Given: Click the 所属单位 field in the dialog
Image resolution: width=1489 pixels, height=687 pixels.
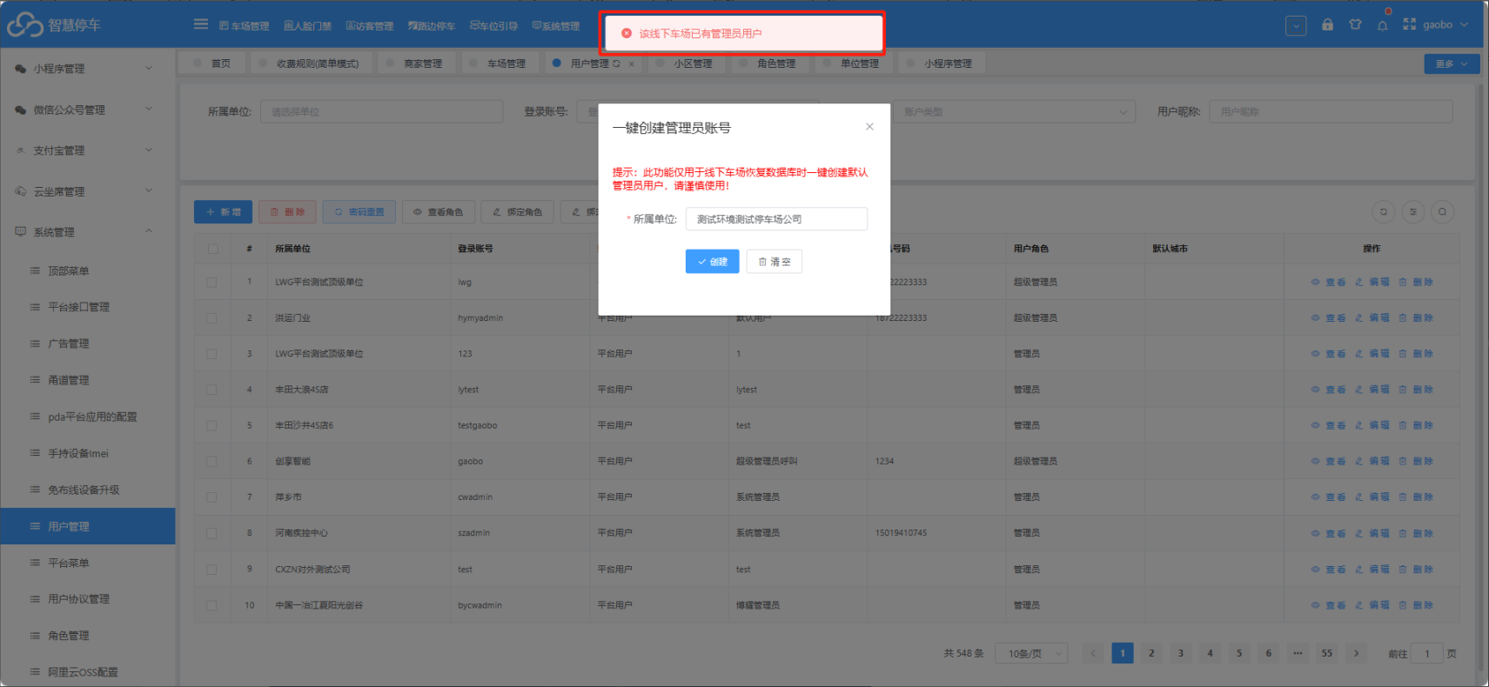Looking at the screenshot, I should coord(776,219).
